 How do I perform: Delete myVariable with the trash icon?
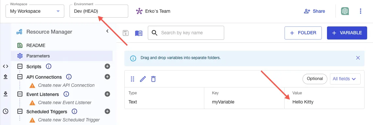click(x=153, y=79)
